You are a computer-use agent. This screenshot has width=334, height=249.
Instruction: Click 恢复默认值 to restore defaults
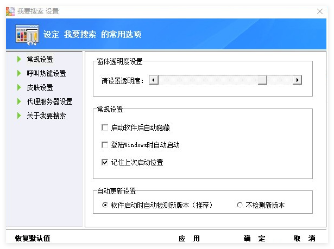(33, 238)
